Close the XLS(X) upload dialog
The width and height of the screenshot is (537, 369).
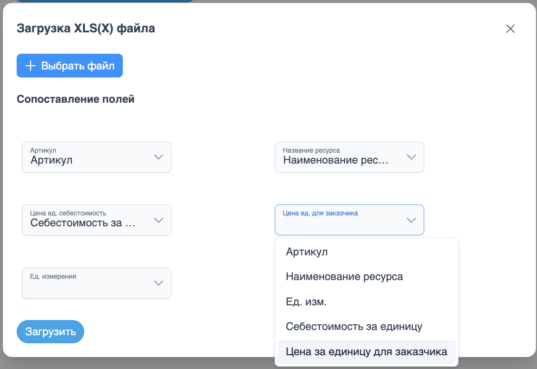click(x=510, y=29)
